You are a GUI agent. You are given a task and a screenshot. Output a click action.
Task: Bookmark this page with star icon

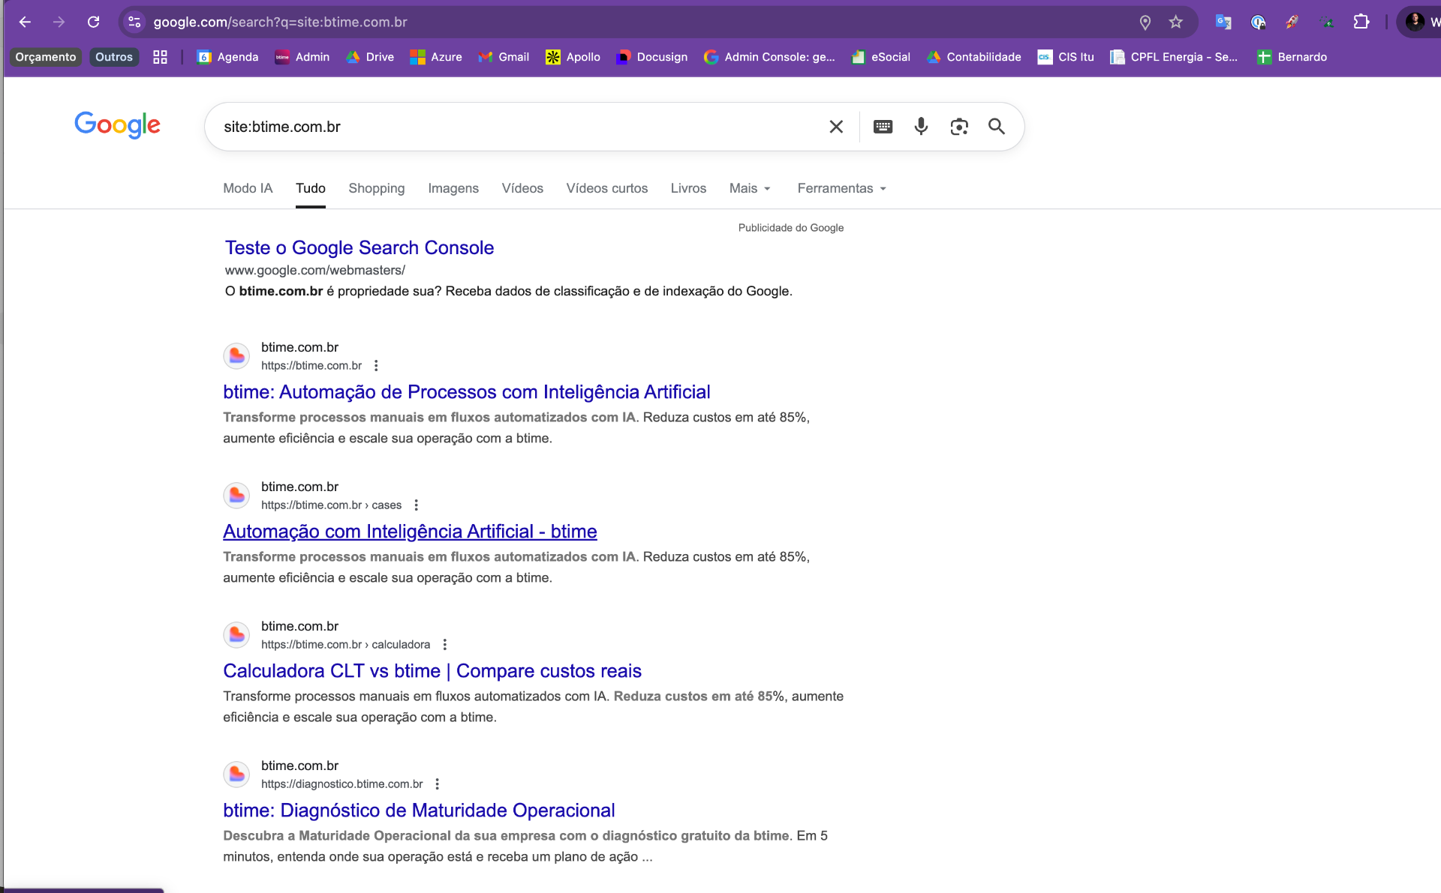click(x=1176, y=22)
